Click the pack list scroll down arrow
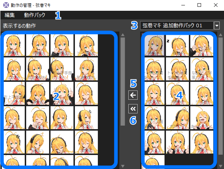The height and width of the screenshot is (169, 224). tap(220, 166)
